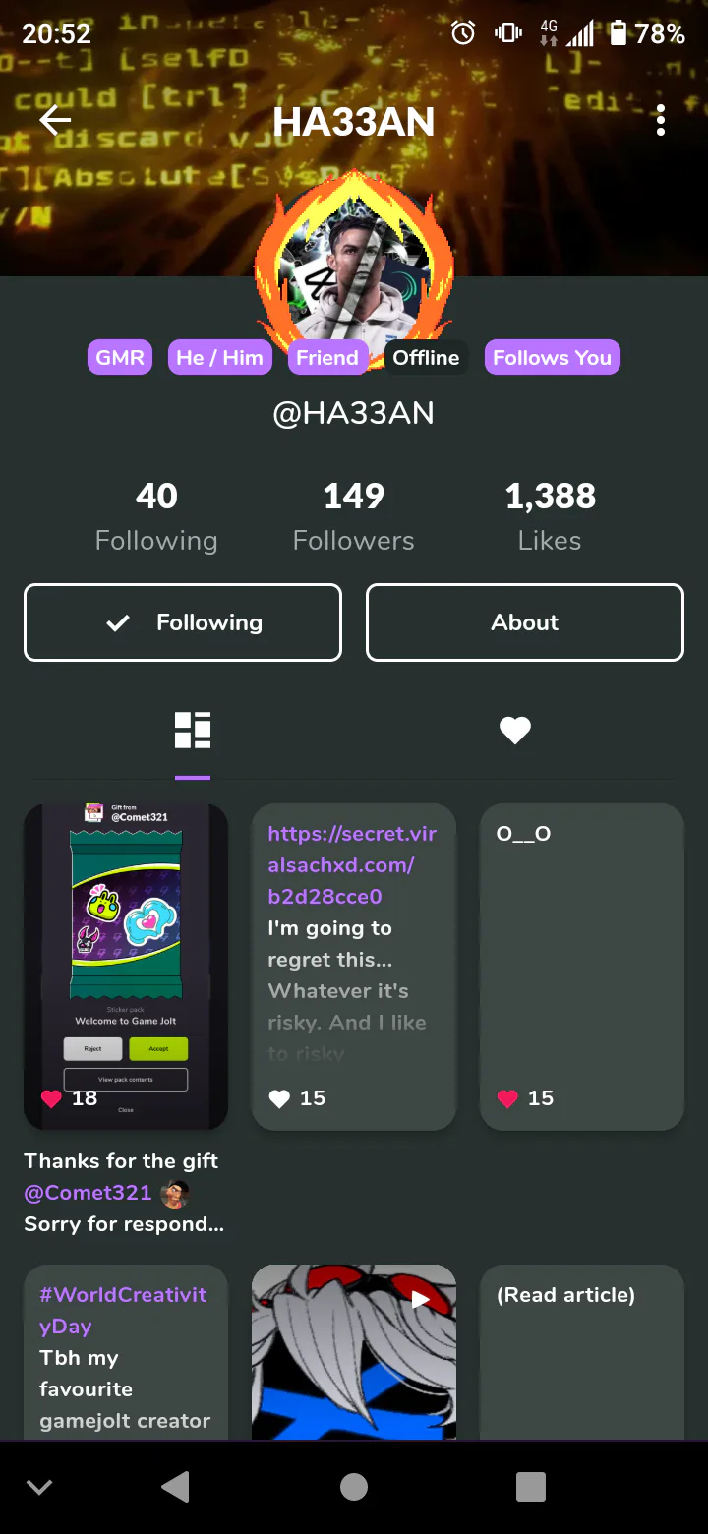View the 149 Followers list
Image resolution: width=708 pixels, height=1534 pixels.
354,517
